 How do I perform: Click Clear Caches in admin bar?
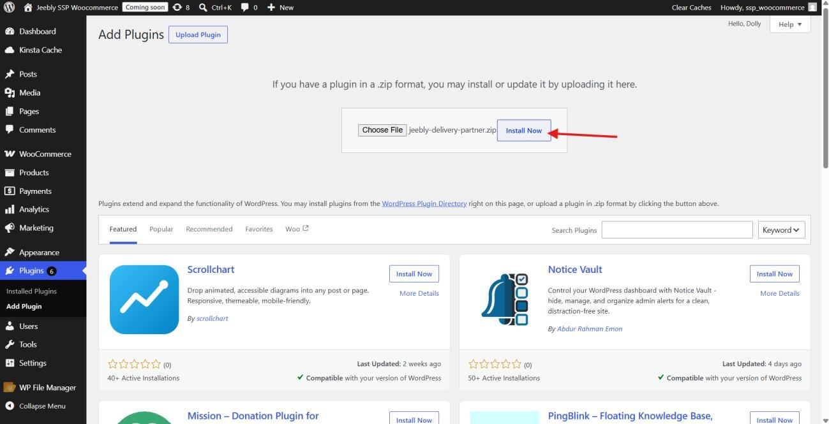pyautogui.click(x=691, y=8)
